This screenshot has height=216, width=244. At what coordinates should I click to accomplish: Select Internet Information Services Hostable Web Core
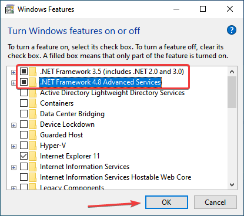115,177
